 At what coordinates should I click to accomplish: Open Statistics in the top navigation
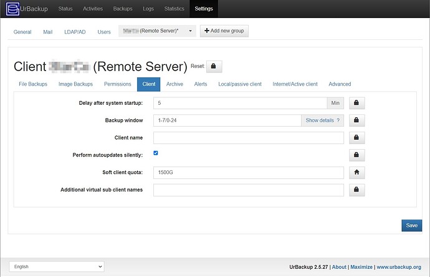174,9
